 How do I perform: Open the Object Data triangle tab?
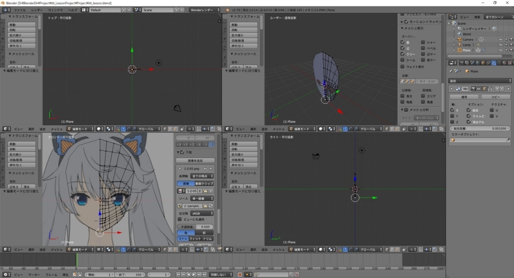(499, 63)
